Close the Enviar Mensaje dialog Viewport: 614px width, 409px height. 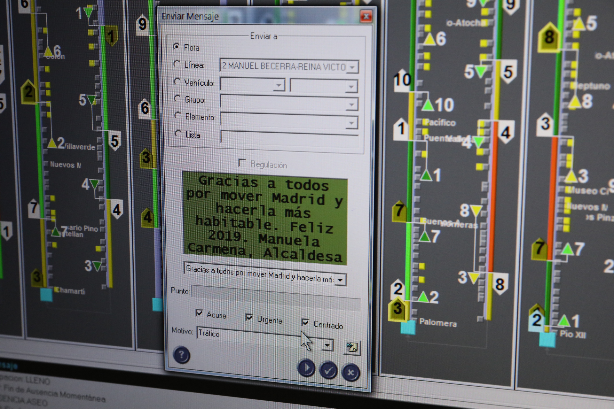click(x=366, y=16)
